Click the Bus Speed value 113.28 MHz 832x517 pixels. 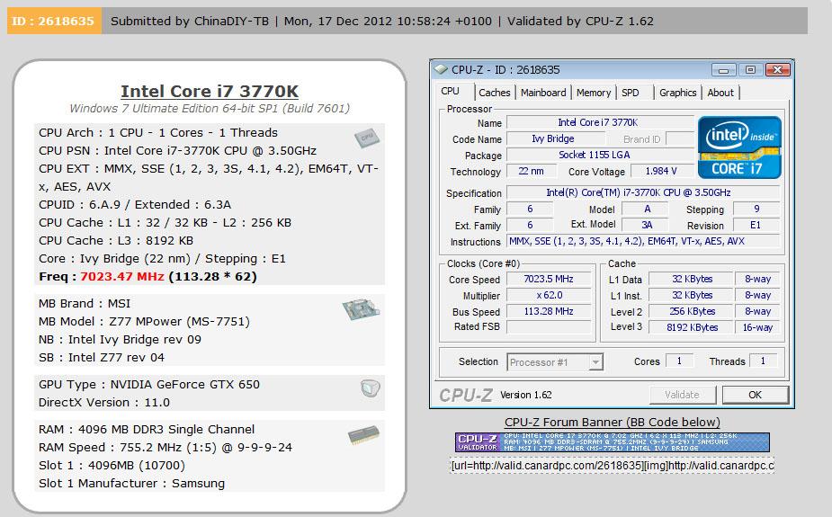pyautogui.click(x=549, y=311)
